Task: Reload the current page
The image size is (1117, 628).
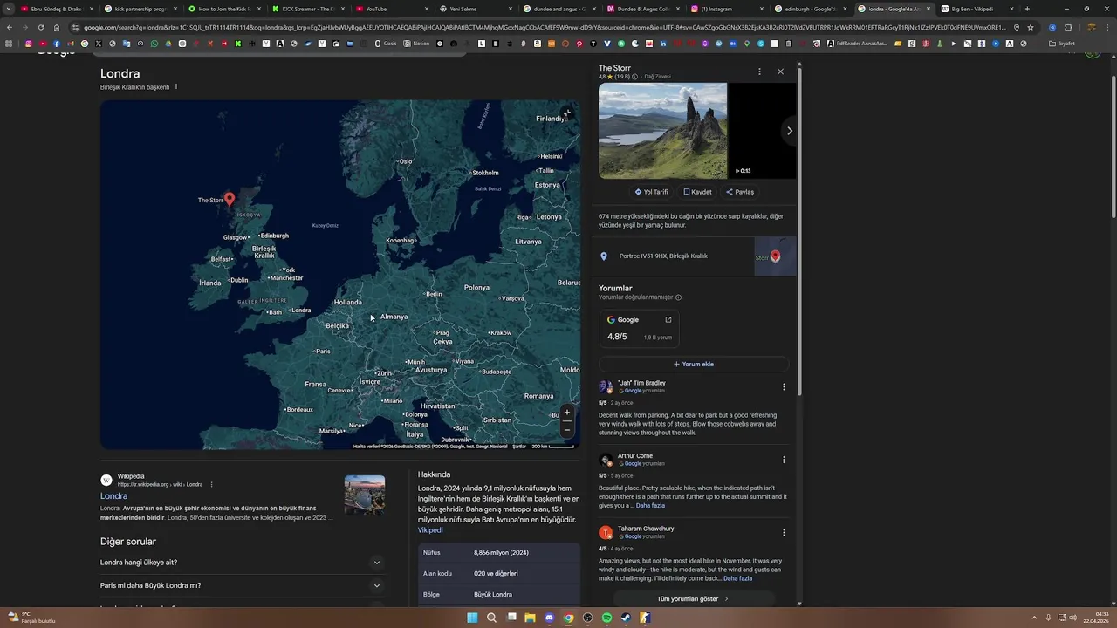Action: [40, 27]
